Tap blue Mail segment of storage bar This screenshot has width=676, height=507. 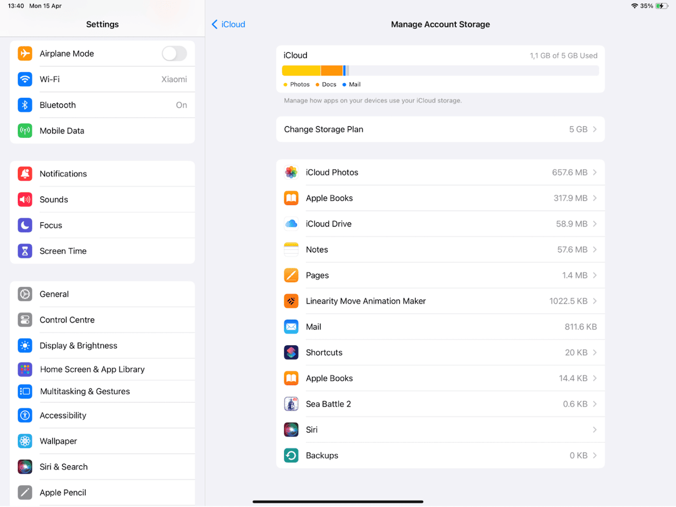click(345, 71)
